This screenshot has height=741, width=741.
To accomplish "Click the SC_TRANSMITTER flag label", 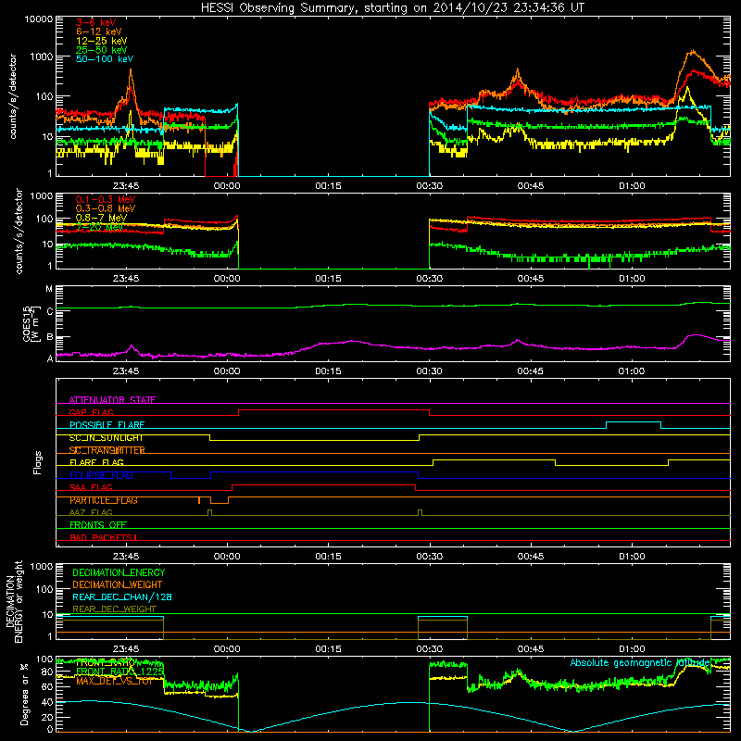I will click(x=107, y=450).
